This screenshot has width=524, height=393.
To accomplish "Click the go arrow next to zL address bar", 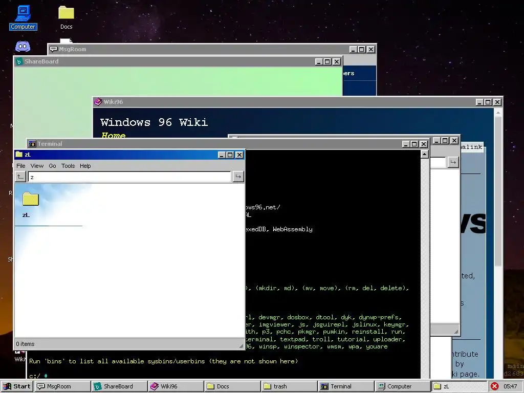I will pyautogui.click(x=238, y=177).
